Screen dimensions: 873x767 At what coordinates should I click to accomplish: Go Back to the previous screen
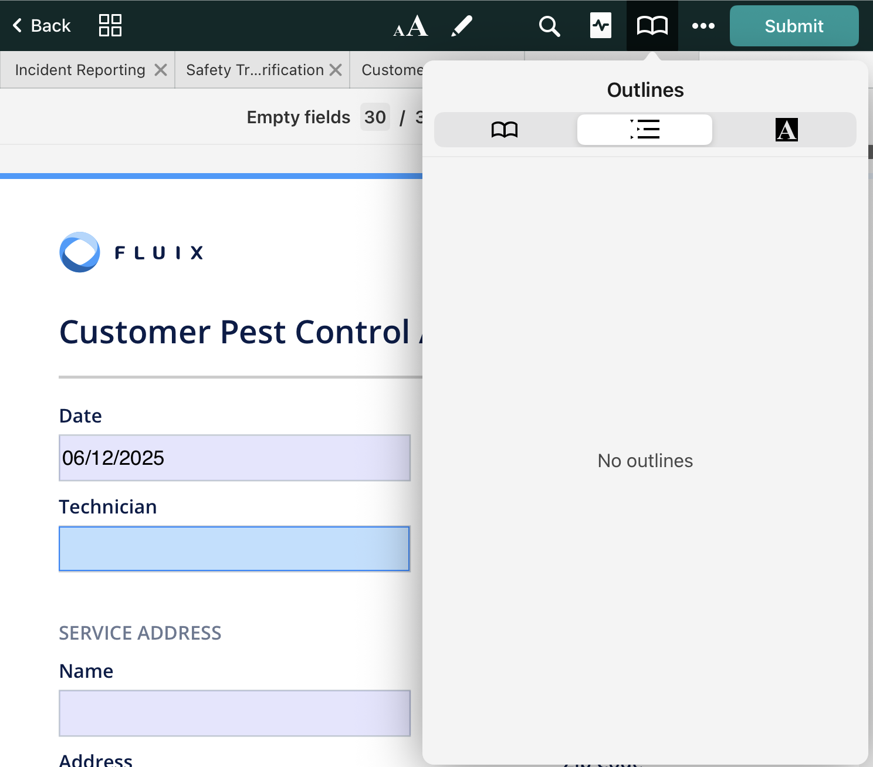42,26
